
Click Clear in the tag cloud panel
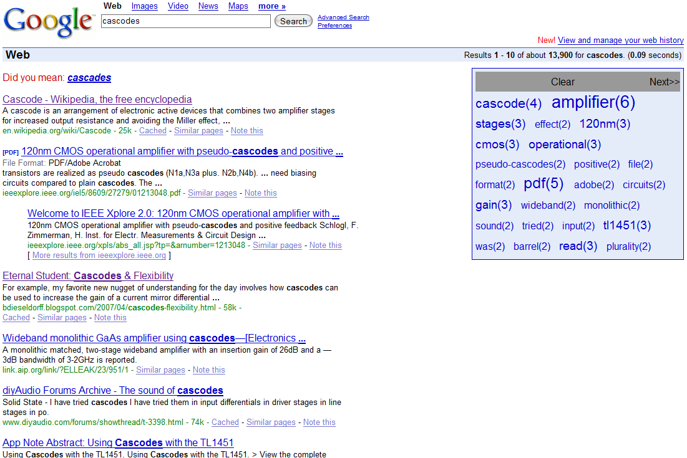point(563,82)
